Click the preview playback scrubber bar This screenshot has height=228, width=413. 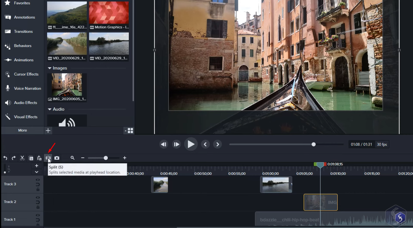coord(286,144)
